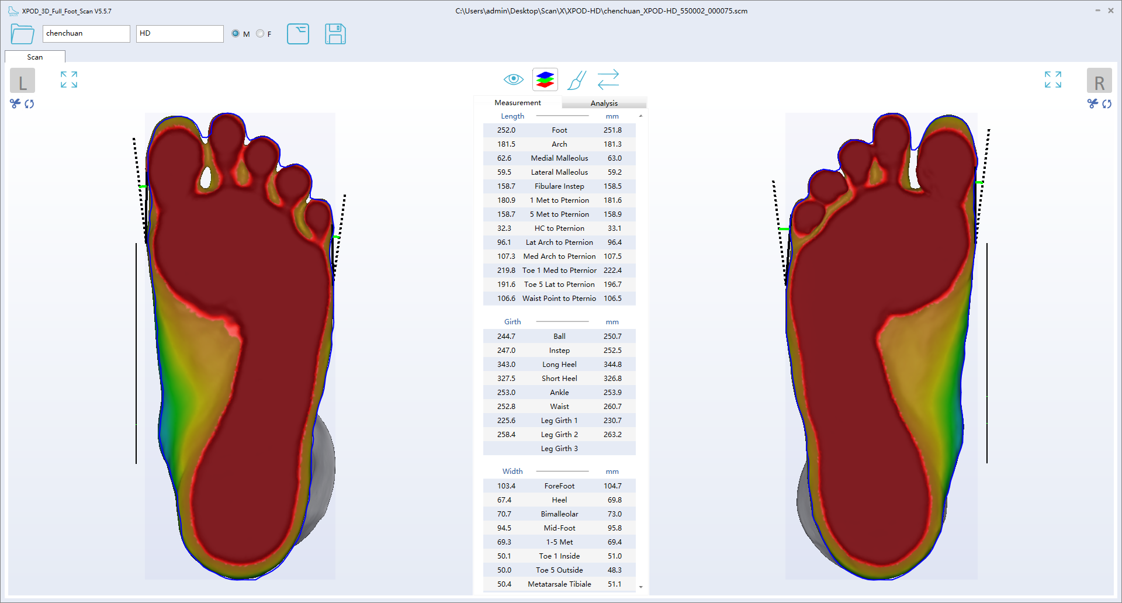This screenshot has height=603, width=1122.
Task: Click the left foot scissors trim icon
Action: tap(15, 103)
